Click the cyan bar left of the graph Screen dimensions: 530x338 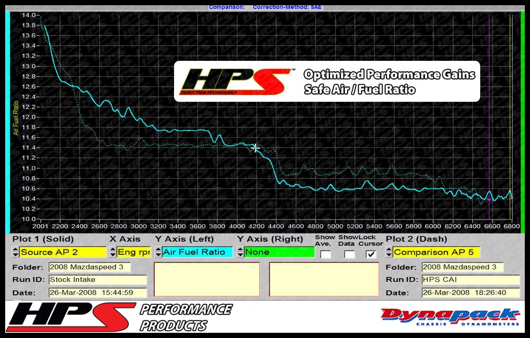[x=7, y=122]
